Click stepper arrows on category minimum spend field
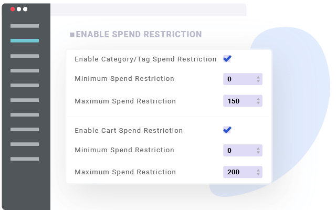Viewport: 336px width, 210px height. tap(258, 79)
